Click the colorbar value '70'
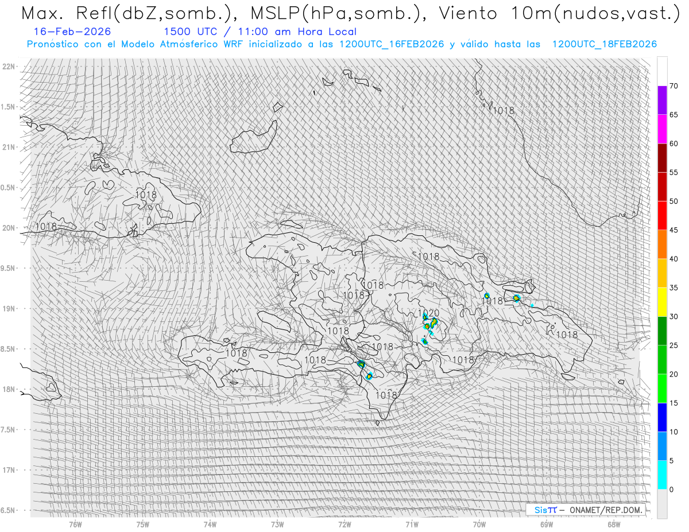689x532 pixels. [x=673, y=87]
